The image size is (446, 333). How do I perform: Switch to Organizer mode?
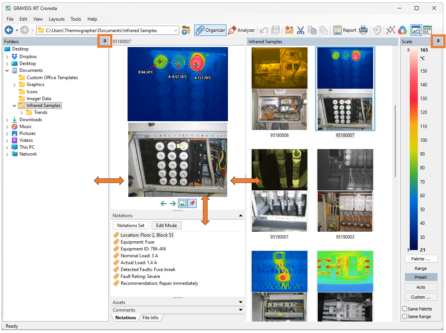[210, 30]
